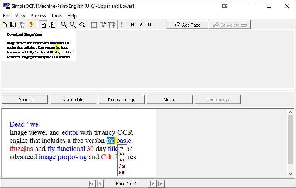296x188 pixels.
Task: Switch to single page view icon
Action: coord(44,25)
